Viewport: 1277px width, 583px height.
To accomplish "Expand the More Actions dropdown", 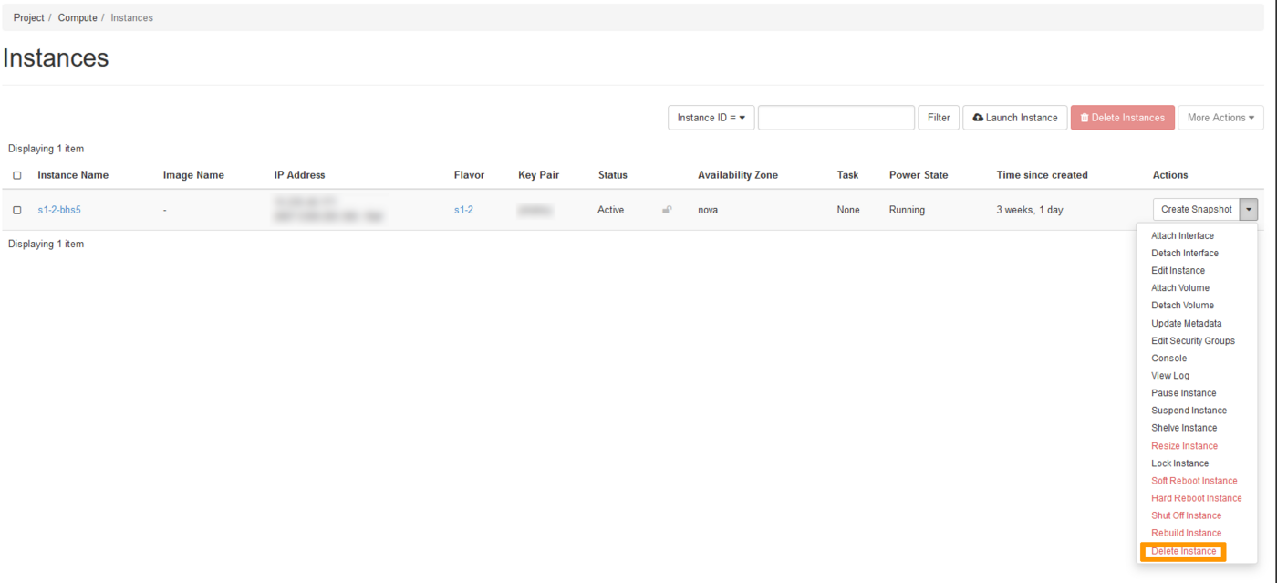I will coord(1220,118).
